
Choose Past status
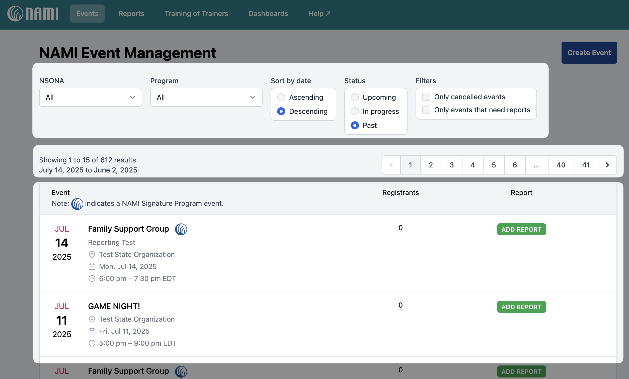pos(355,125)
